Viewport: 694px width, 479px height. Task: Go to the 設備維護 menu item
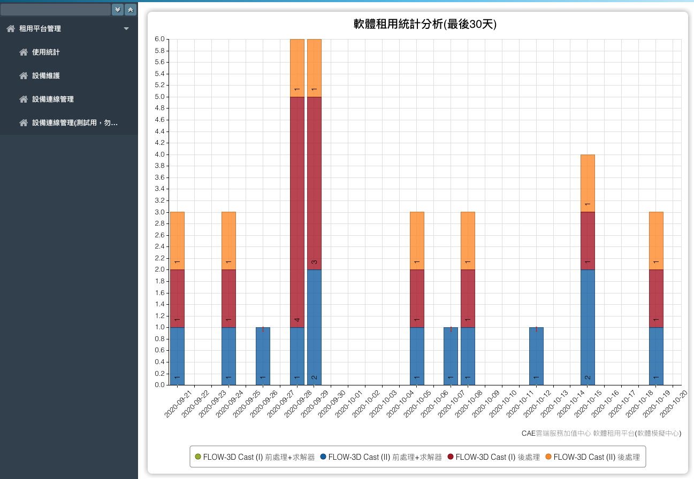[69, 76]
